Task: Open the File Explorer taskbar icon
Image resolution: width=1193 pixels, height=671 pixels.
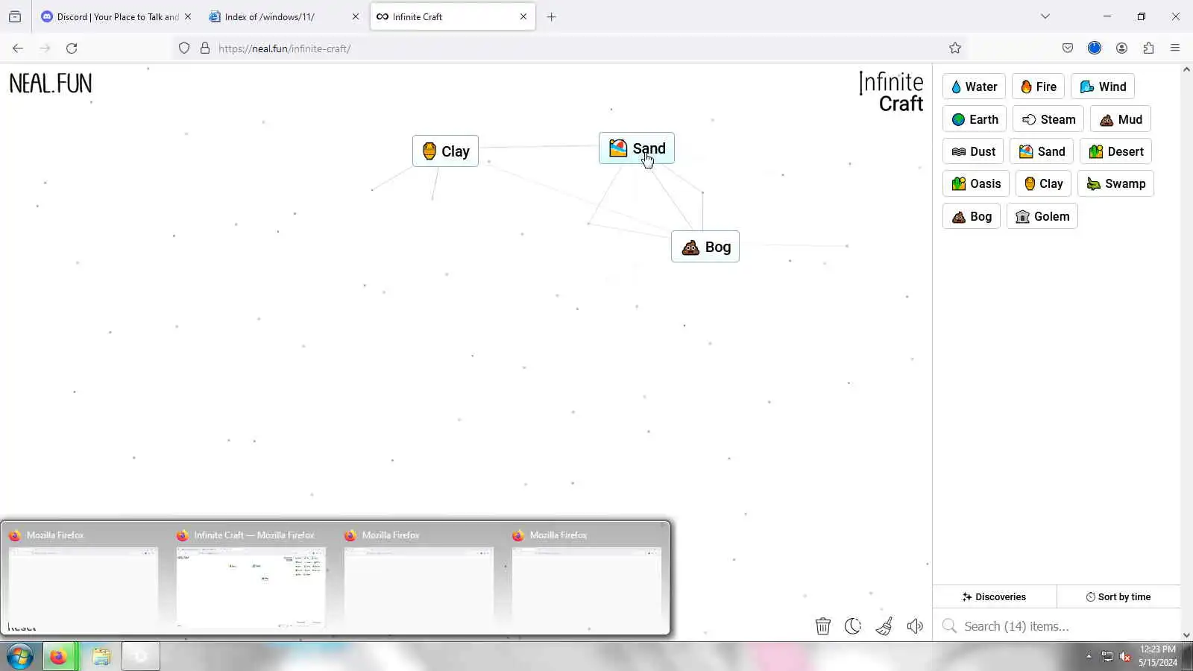Action: click(101, 657)
